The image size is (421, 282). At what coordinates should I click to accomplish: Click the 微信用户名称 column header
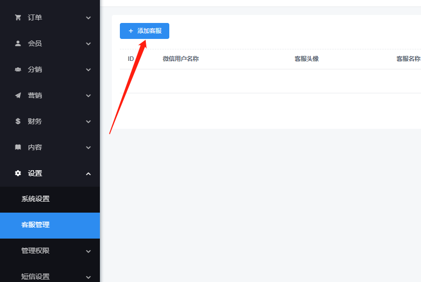click(x=181, y=59)
